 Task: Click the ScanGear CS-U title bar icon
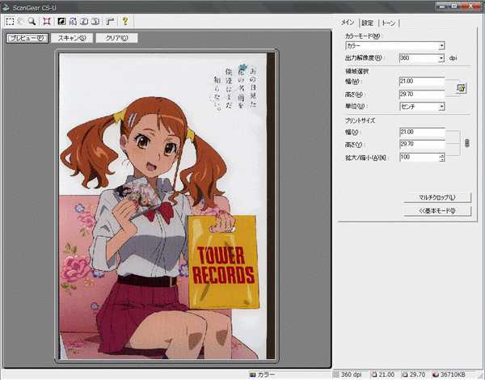(x=6, y=8)
